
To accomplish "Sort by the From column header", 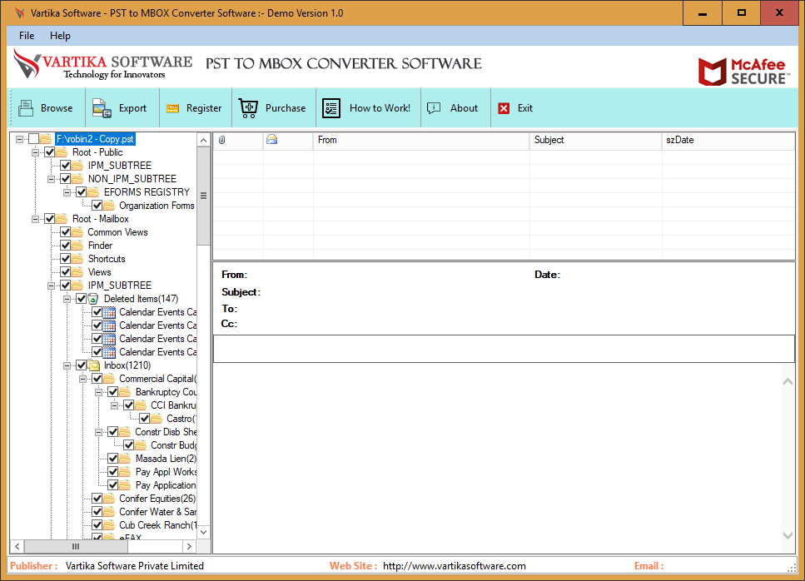I will 421,140.
